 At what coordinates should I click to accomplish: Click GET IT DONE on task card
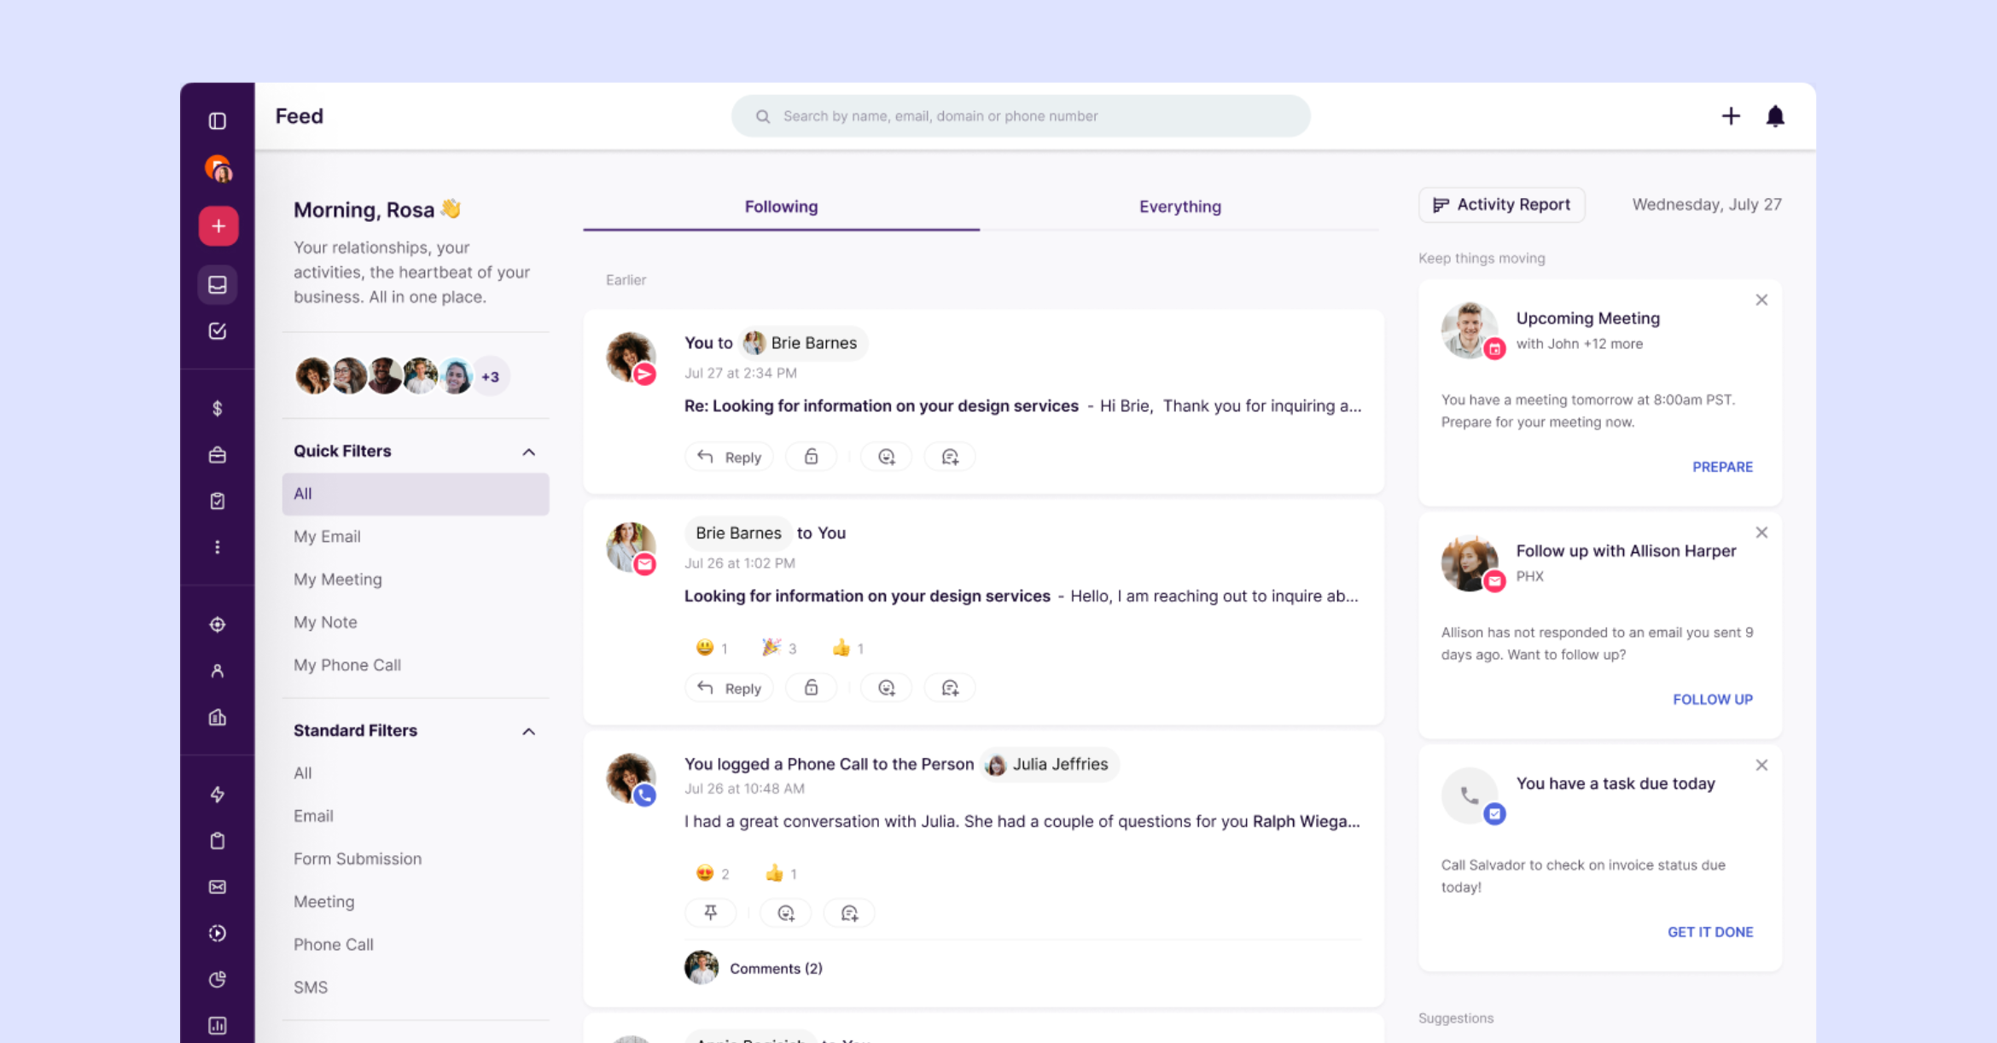[x=1710, y=932]
